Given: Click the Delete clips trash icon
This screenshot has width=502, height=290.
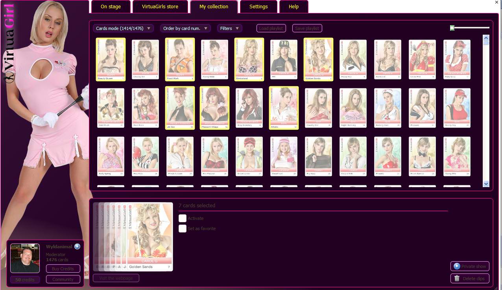Looking at the screenshot, I should coord(457,278).
